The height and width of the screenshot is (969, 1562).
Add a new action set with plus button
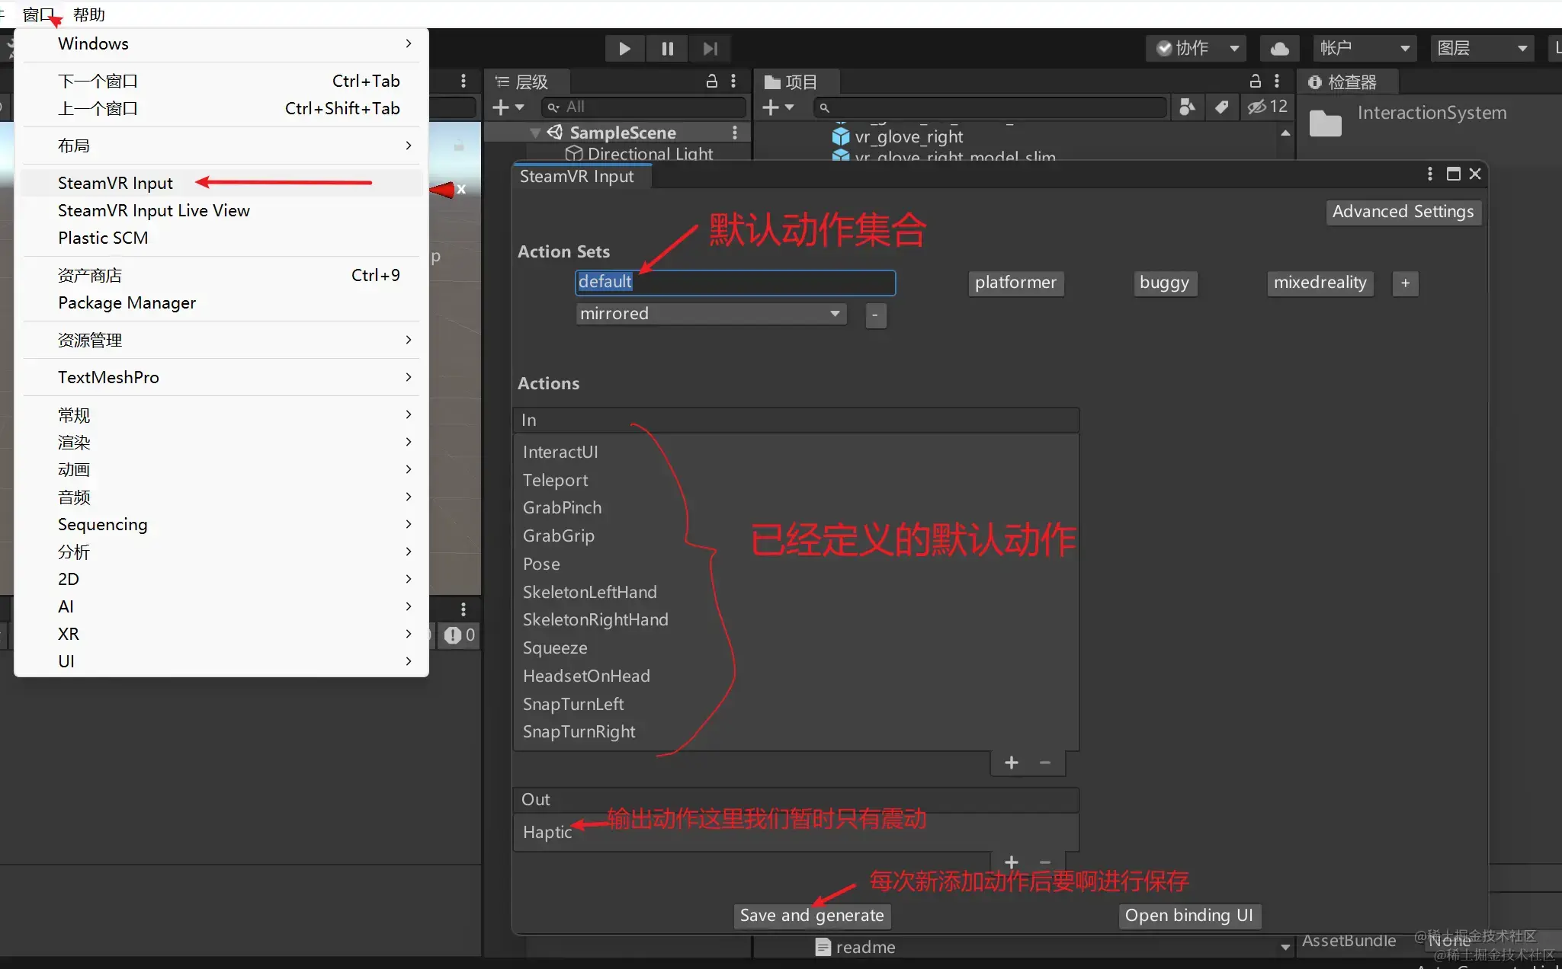coord(1405,283)
